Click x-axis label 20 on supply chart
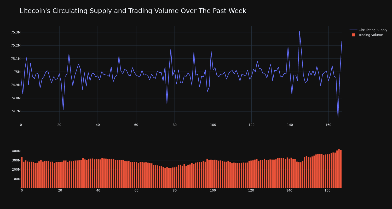The width and height of the screenshot is (392, 209). (x=59, y=125)
